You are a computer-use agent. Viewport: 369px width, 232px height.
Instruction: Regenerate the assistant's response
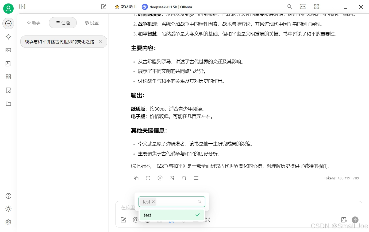(x=148, y=178)
